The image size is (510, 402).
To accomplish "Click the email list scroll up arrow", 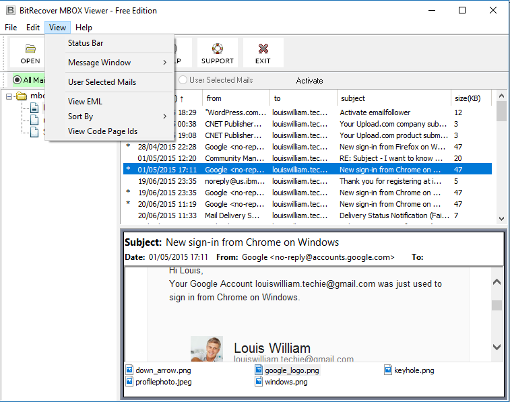I will (501, 96).
